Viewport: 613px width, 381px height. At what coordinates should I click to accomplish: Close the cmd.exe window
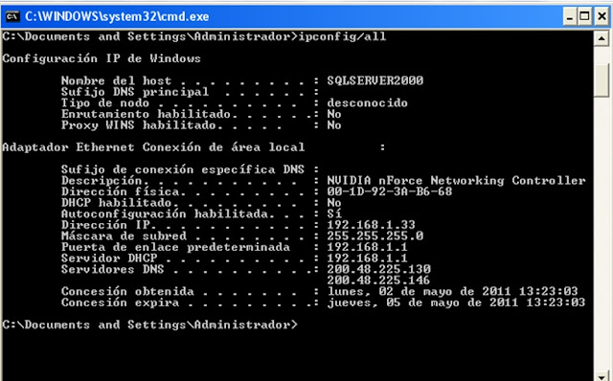[x=602, y=16]
